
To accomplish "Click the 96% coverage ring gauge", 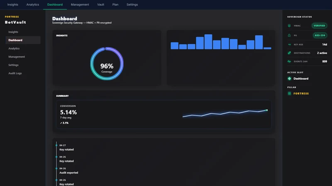I will point(107,64).
